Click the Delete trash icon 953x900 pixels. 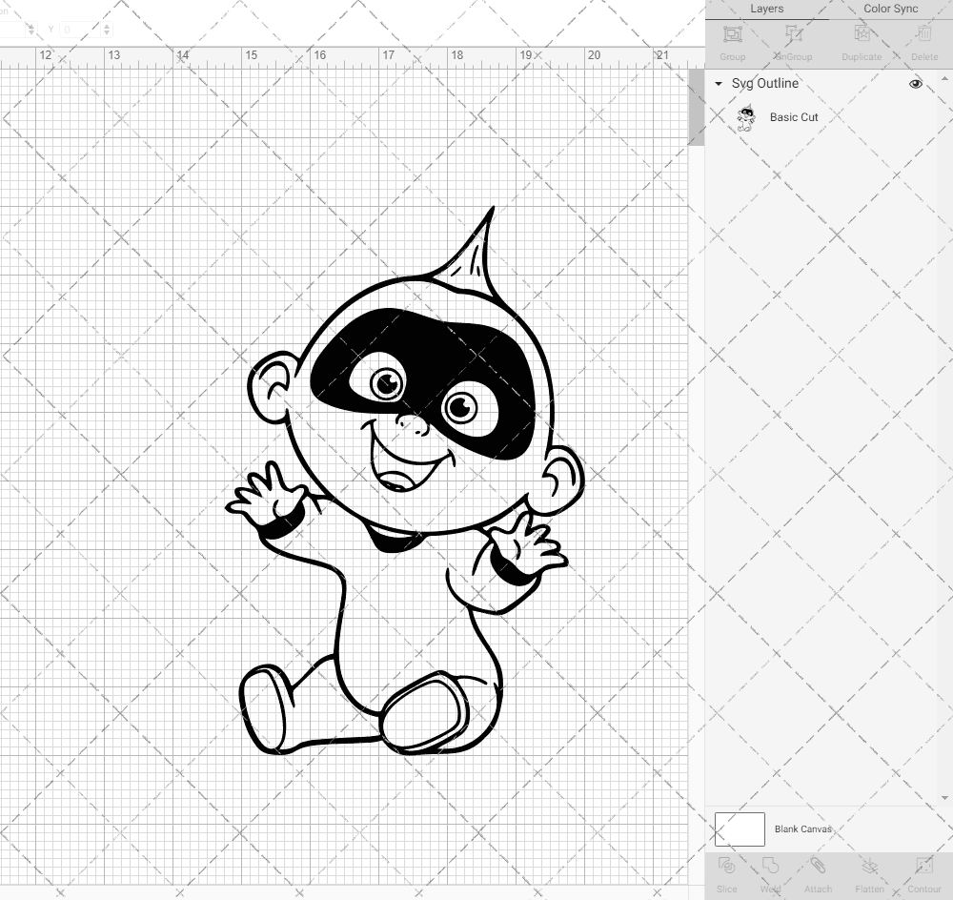(923, 34)
